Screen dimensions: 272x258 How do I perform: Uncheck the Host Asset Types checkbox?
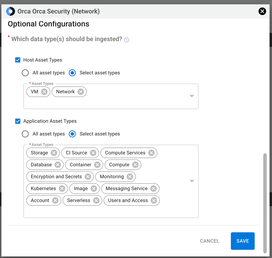(x=18, y=60)
